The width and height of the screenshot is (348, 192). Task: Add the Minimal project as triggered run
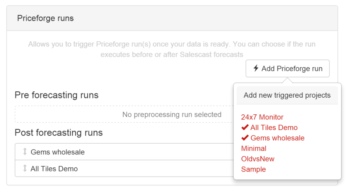(254, 149)
